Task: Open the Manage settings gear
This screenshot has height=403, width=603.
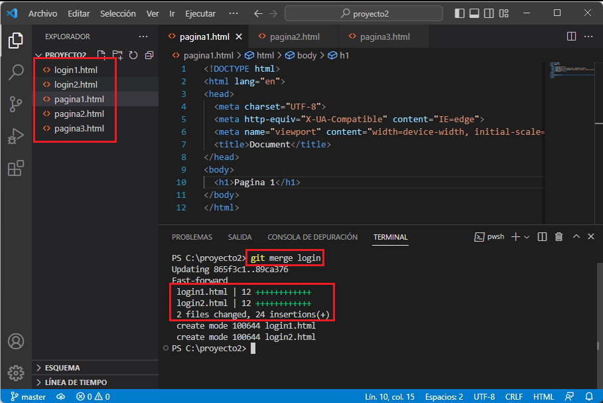Action: click(x=16, y=372)
